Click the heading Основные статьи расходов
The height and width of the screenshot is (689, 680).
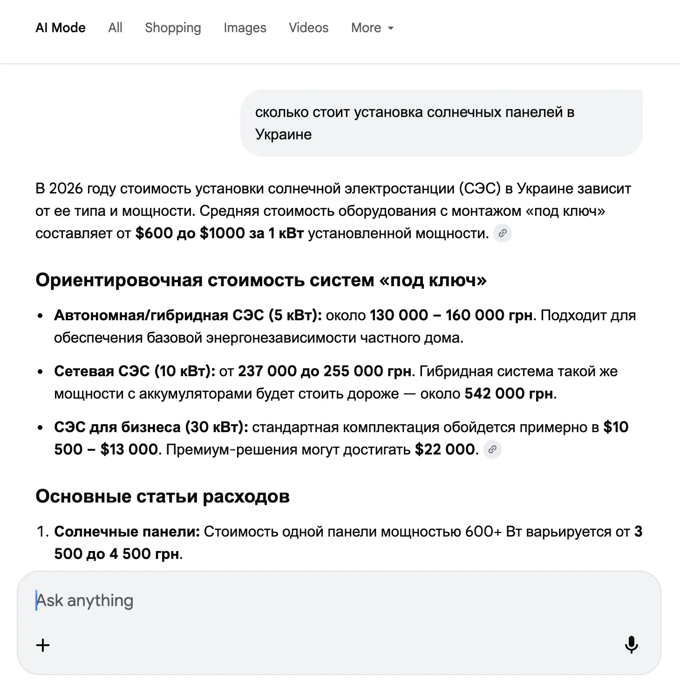coord(163,496)
